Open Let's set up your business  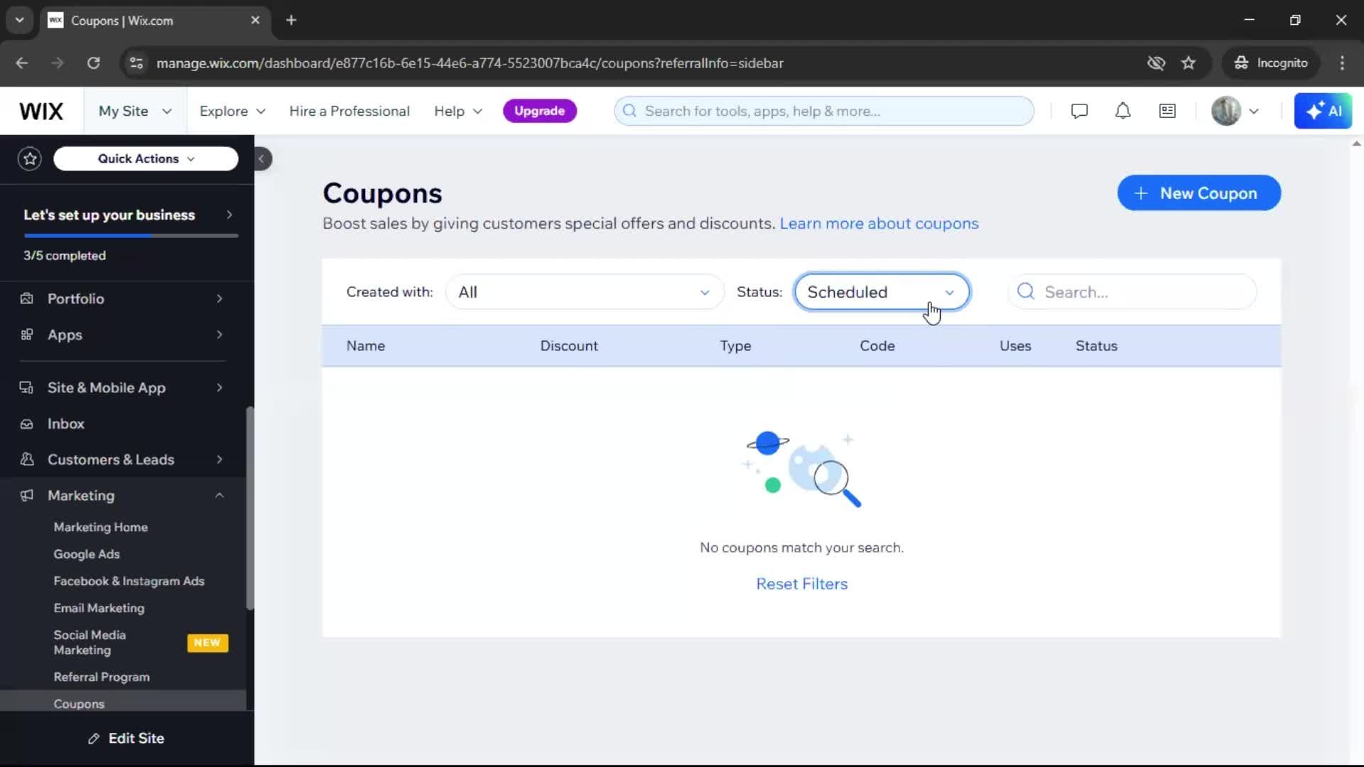click(x=127, y=215)
